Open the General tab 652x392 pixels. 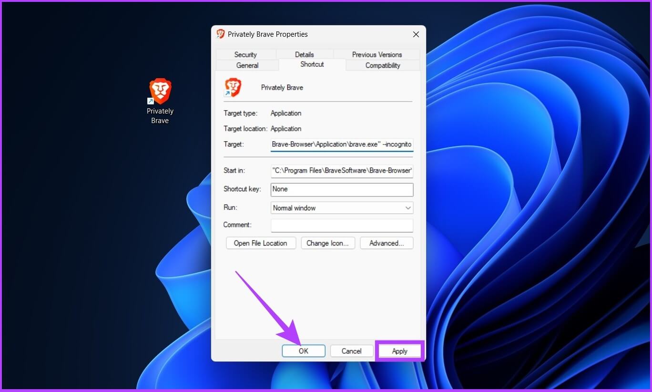(x=247, y=65)
